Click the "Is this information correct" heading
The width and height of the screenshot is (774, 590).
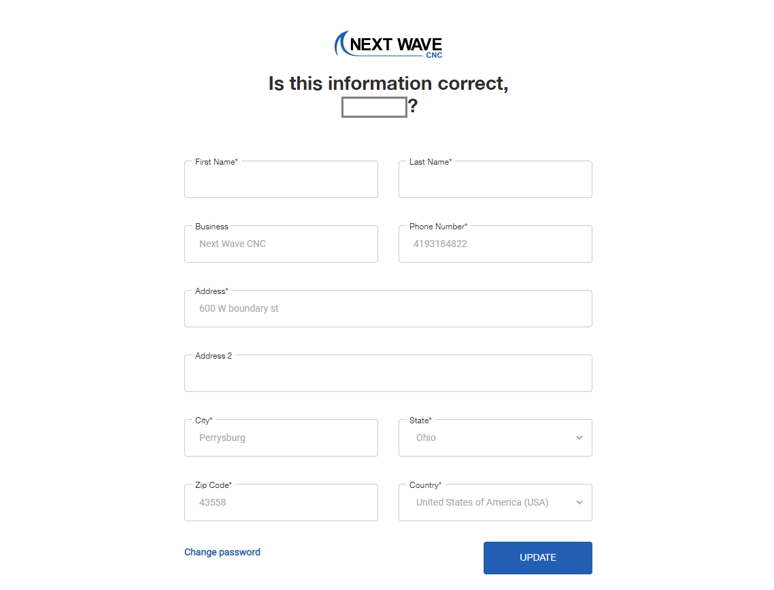pos(388,84)
